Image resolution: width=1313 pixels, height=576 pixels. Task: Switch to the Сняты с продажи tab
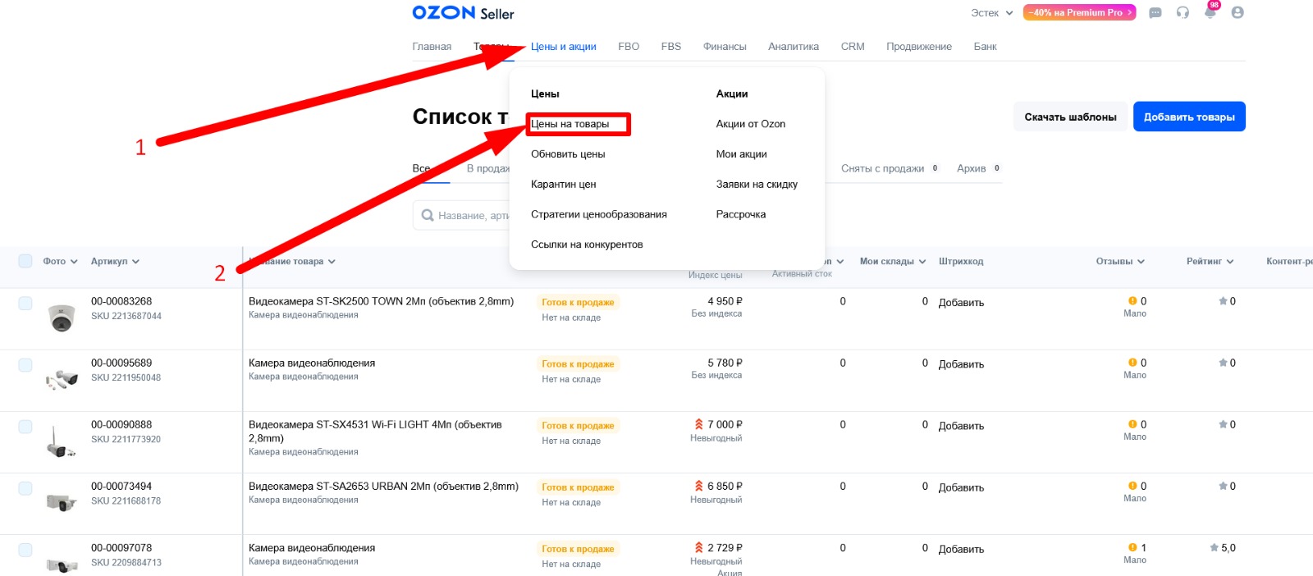[890, 168]
